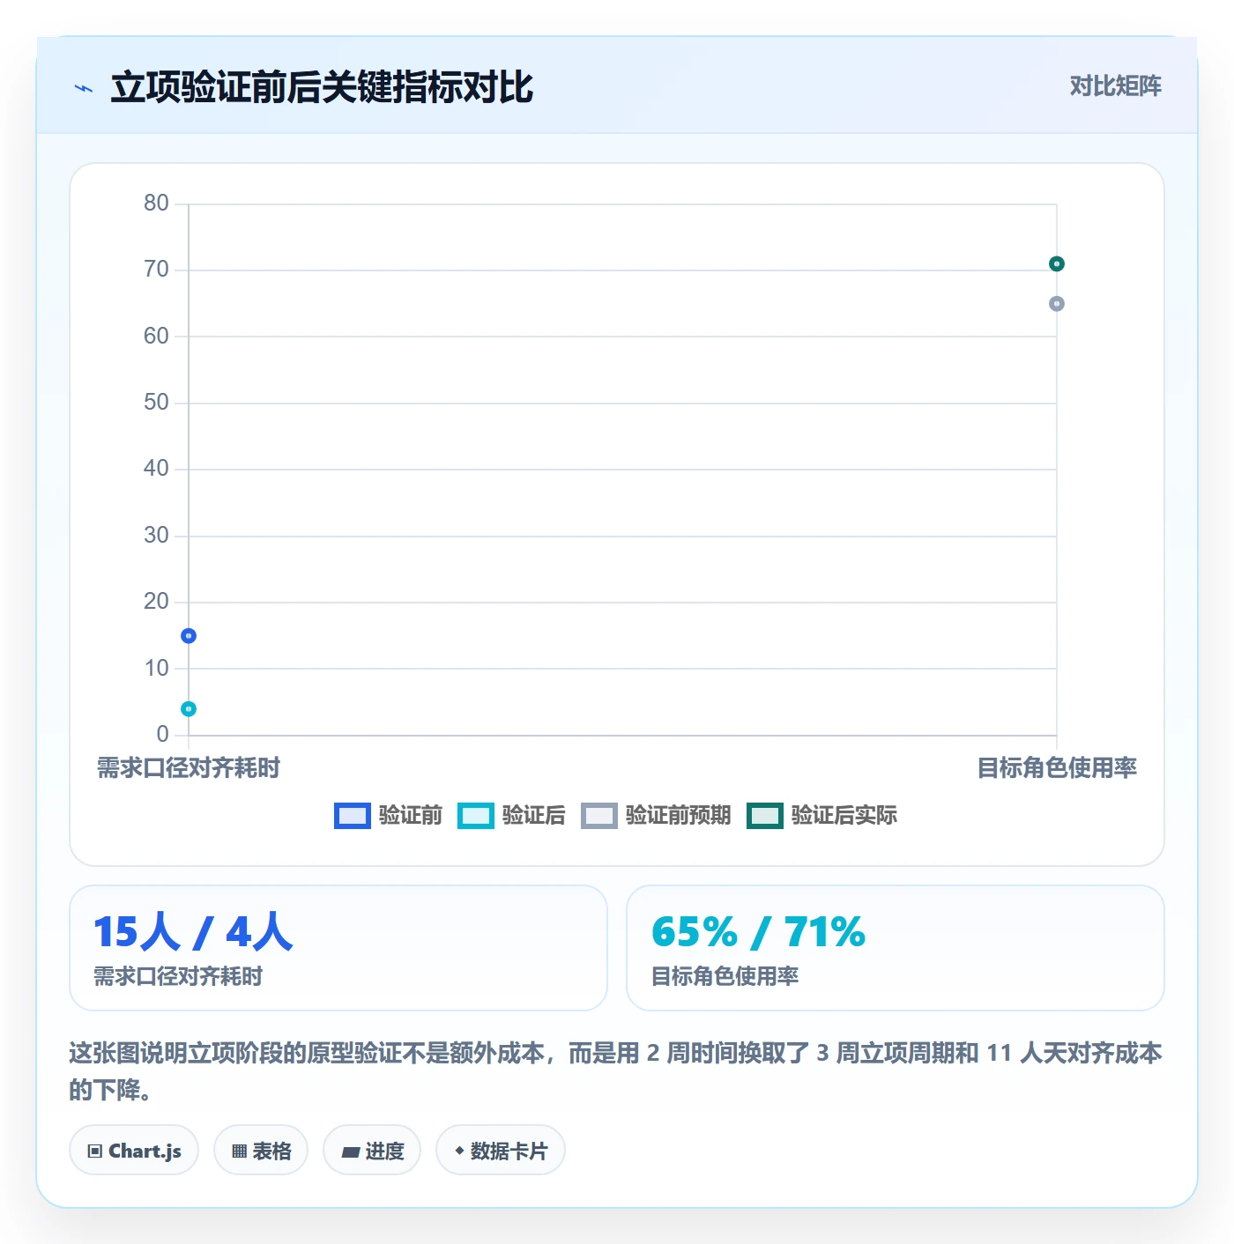Toggle the 验证前预期 legend swatch
The image size is (1234, 1244).
599,816
